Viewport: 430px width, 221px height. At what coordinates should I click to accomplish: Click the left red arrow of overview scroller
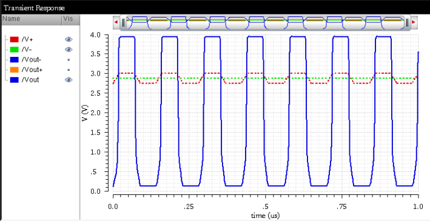[116, 22]
